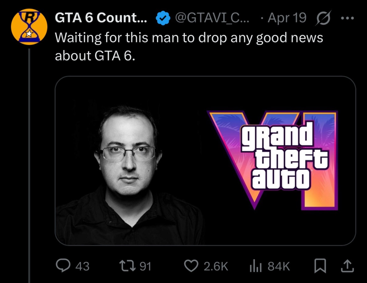Open the GTA 6 Countdown profile avatar
The image size is (367, 283).
click(29, 27)
